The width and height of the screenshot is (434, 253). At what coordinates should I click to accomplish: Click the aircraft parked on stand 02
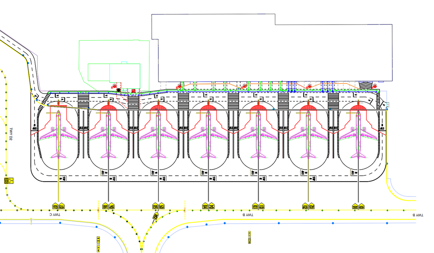click(x=308, y=134)
